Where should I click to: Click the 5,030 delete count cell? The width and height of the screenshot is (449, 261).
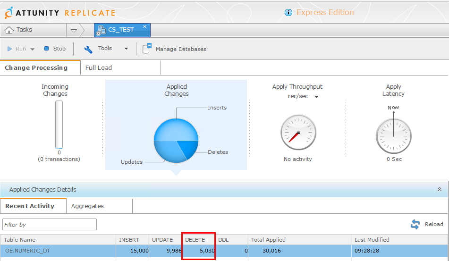pyautogui.click(x=198, y=251)
